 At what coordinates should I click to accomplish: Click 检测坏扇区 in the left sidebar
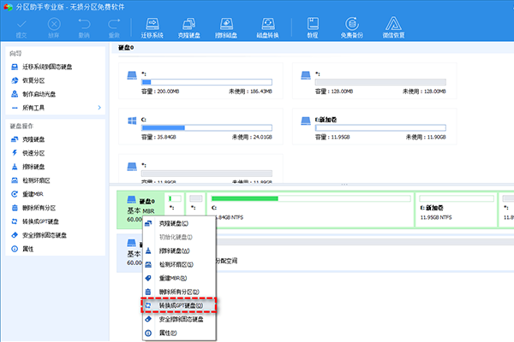(37, 180)
